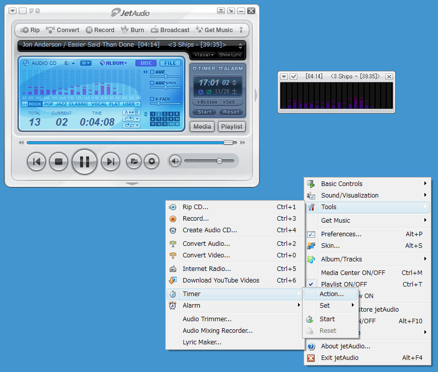Click Get Music in the toolbar
Image resolution: width=438 pixels, height=372 pixels.
pos(214,30)
